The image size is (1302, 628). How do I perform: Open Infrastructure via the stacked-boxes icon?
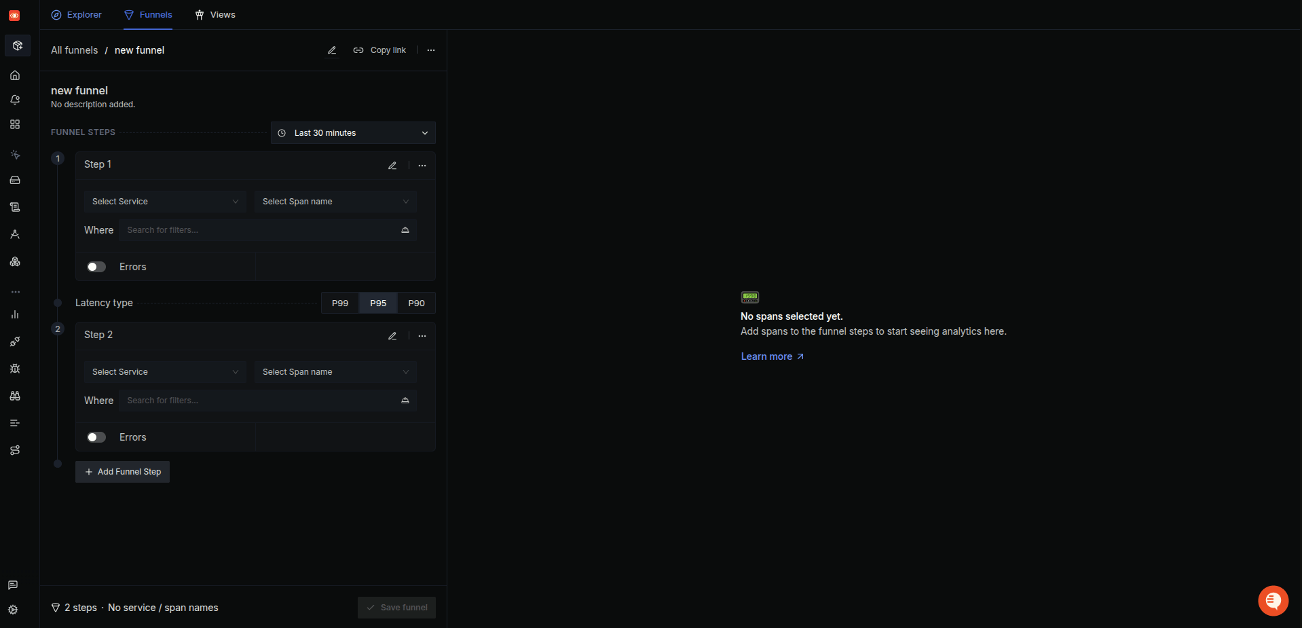click(15, 261)
